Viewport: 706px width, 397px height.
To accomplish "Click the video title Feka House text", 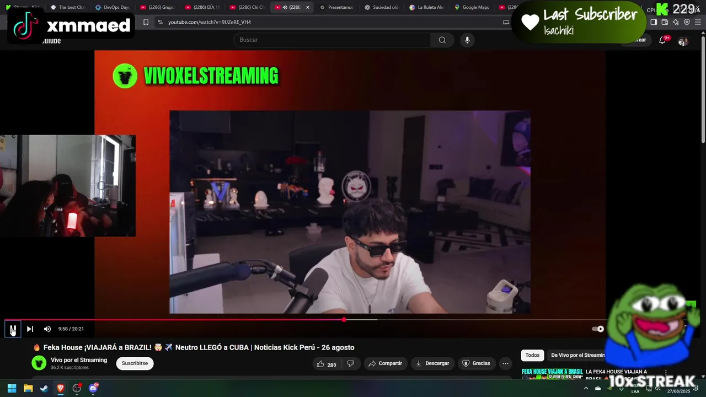I will coord(199,348).
